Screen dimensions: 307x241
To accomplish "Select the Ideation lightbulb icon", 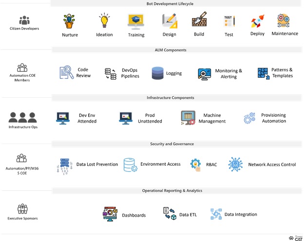I will coord(104,20).
